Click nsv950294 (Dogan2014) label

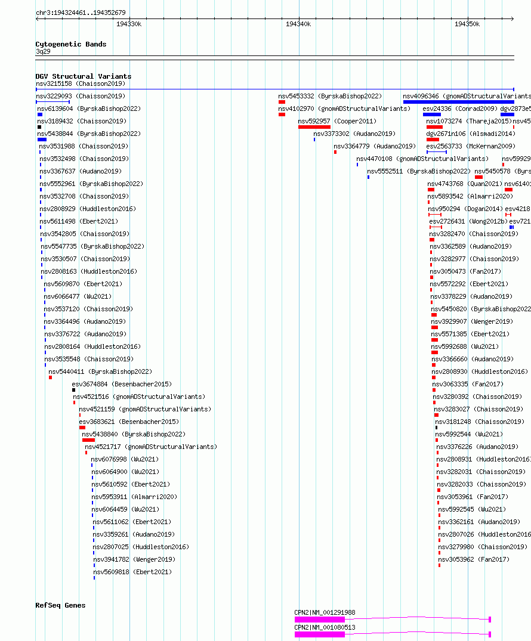pyautogui.click(x=465, y=209)
